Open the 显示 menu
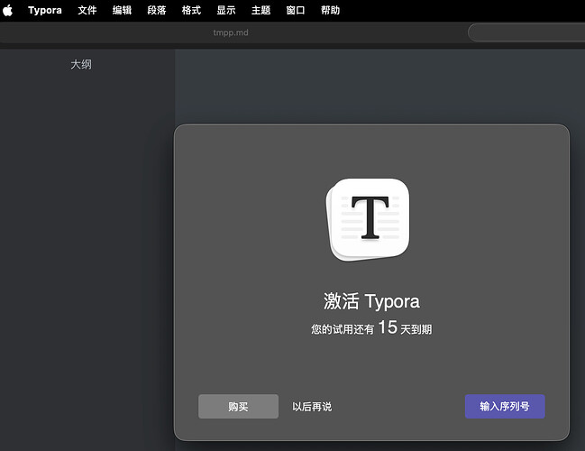Screen dimensions: 585x451 (x=226, y=10)
